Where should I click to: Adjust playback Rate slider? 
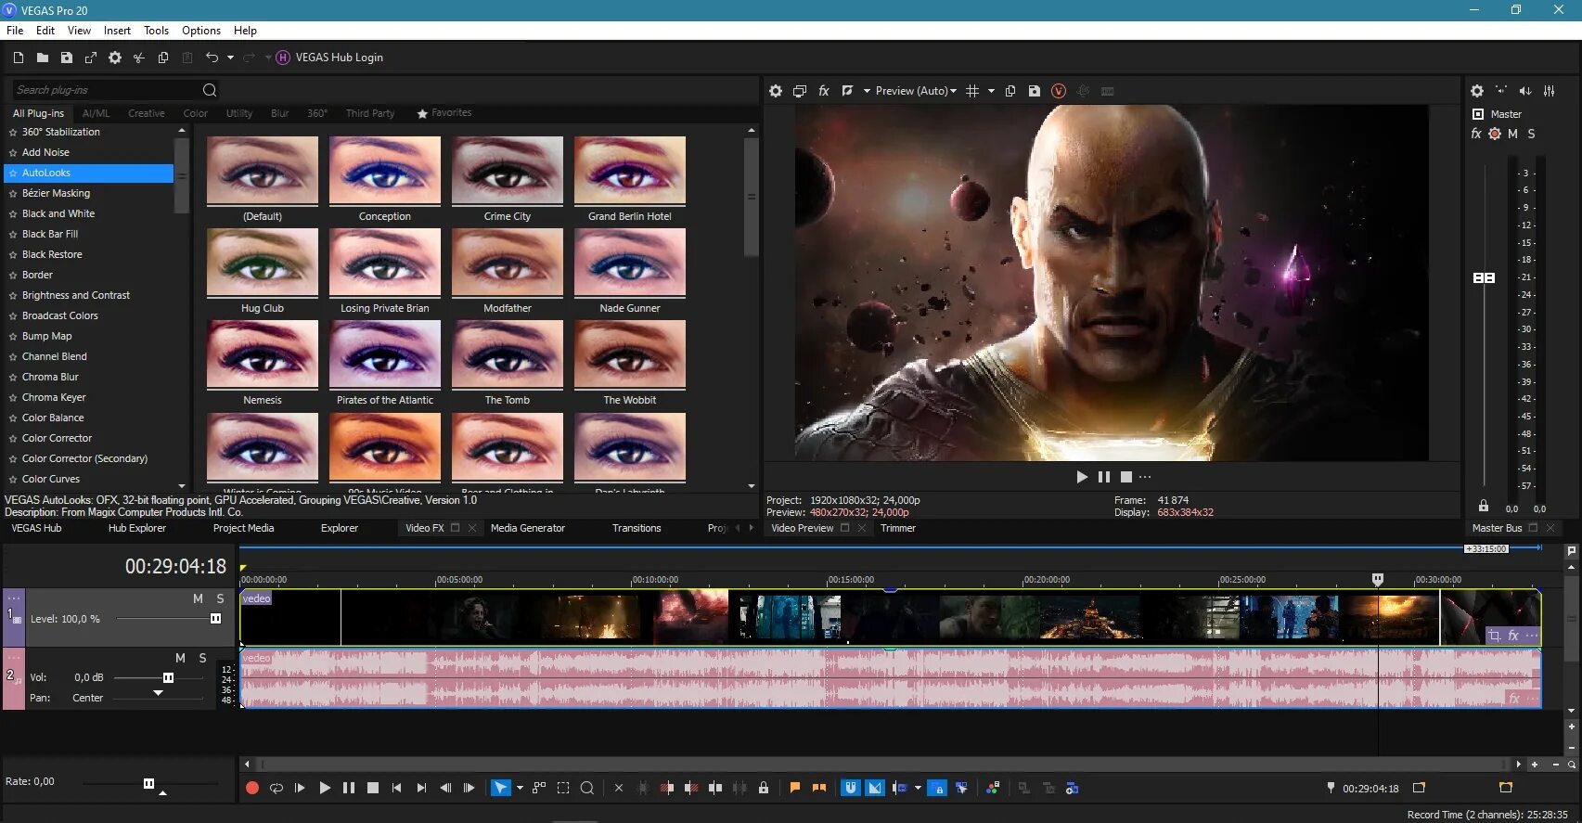click(148, 783)
